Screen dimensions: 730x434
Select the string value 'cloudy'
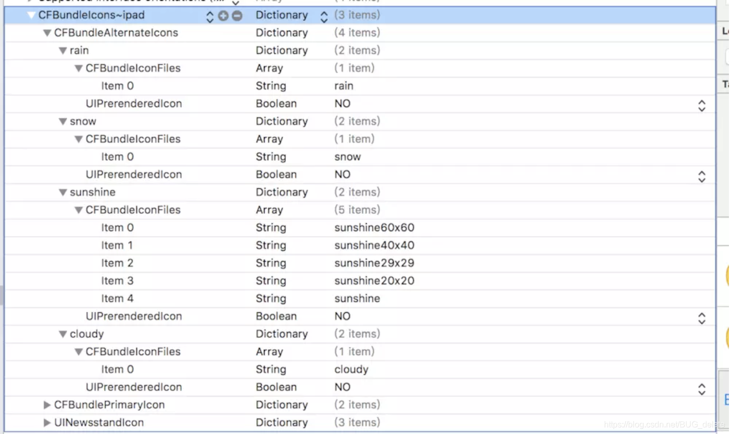coord(351,369)
